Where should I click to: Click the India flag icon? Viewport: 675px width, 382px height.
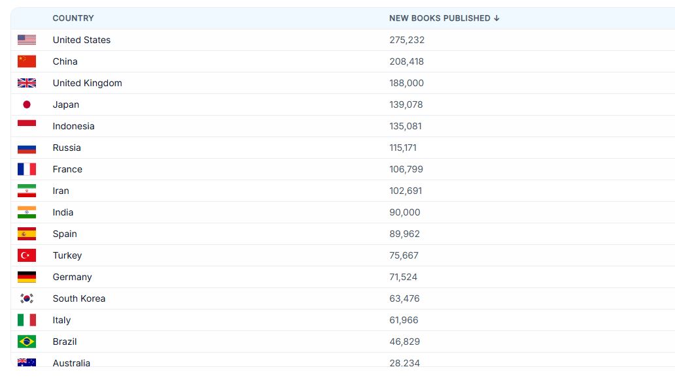click(27, 212)
